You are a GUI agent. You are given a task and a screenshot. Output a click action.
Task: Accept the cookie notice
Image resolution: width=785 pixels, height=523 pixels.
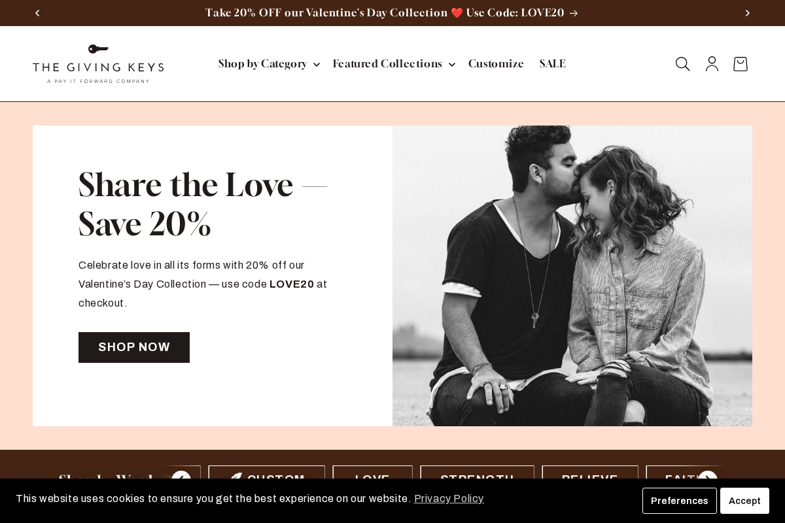pyautogui.click(x=744, y=501)
